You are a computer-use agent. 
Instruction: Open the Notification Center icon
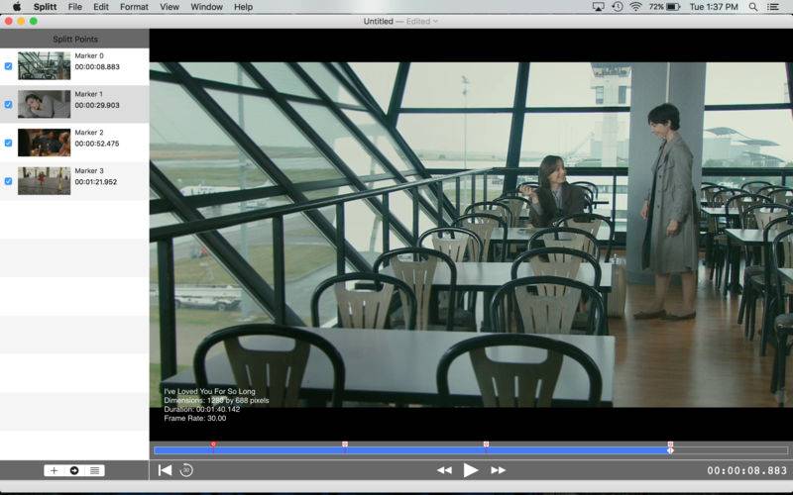[x=773, y=7]
